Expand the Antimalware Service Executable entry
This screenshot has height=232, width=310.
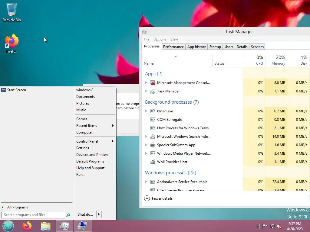point(146,182)
